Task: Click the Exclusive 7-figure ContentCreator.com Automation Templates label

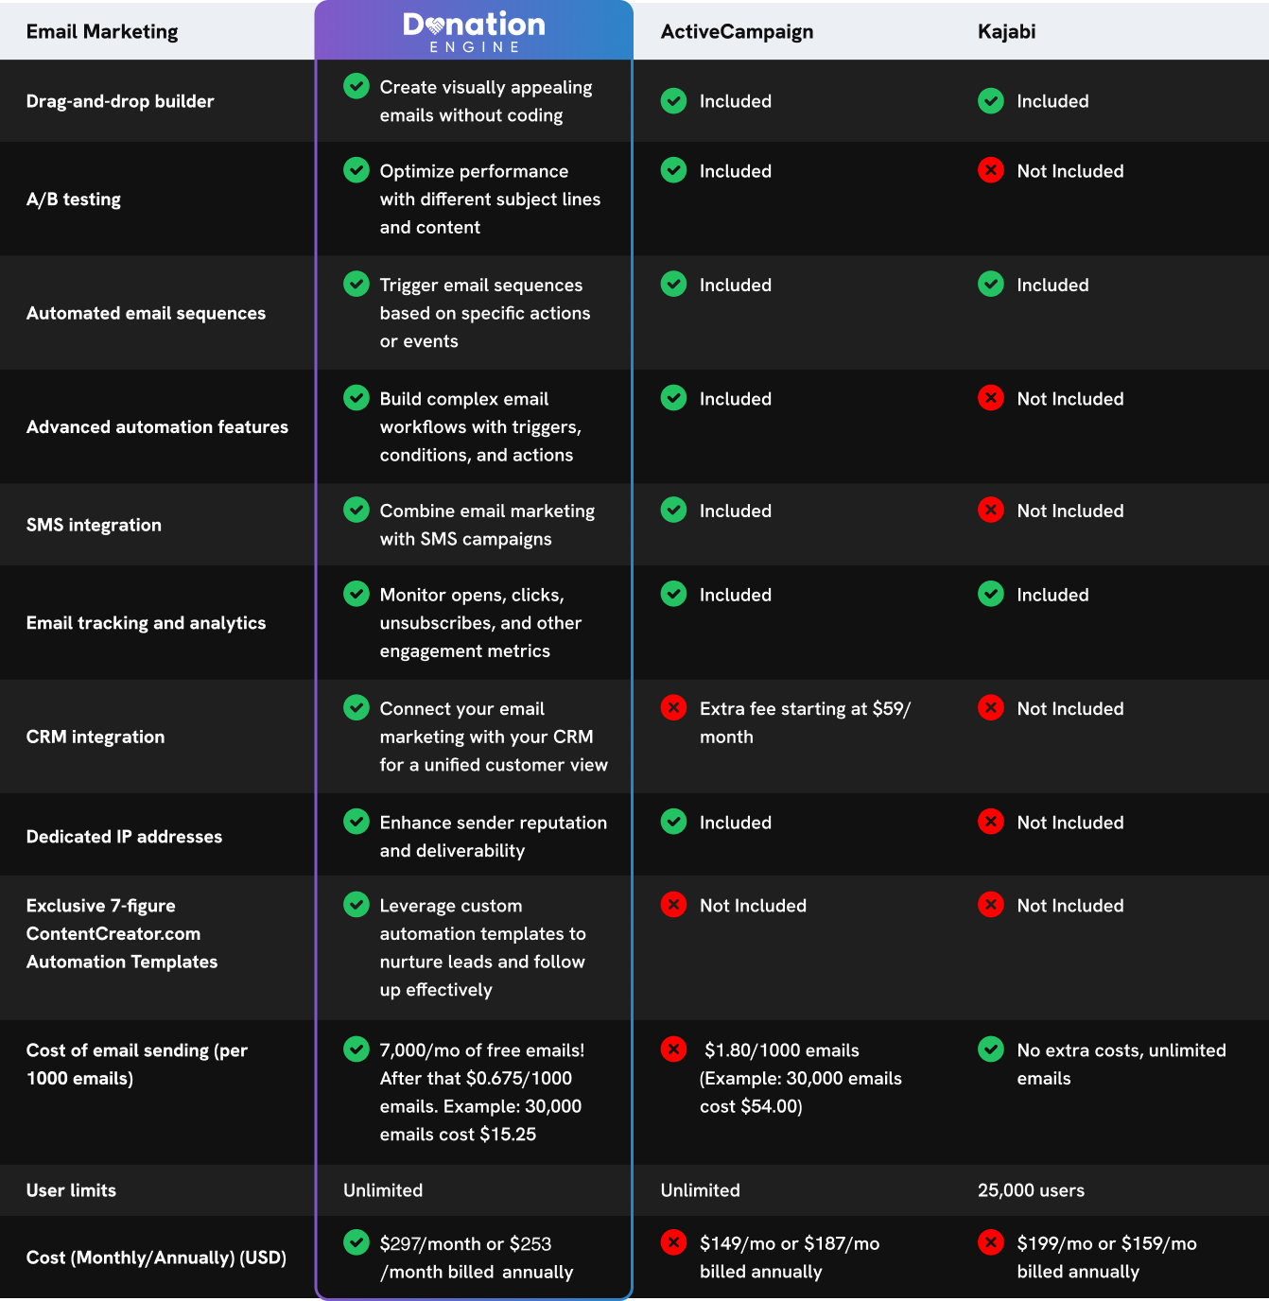Action: click(x=122, y=933)
